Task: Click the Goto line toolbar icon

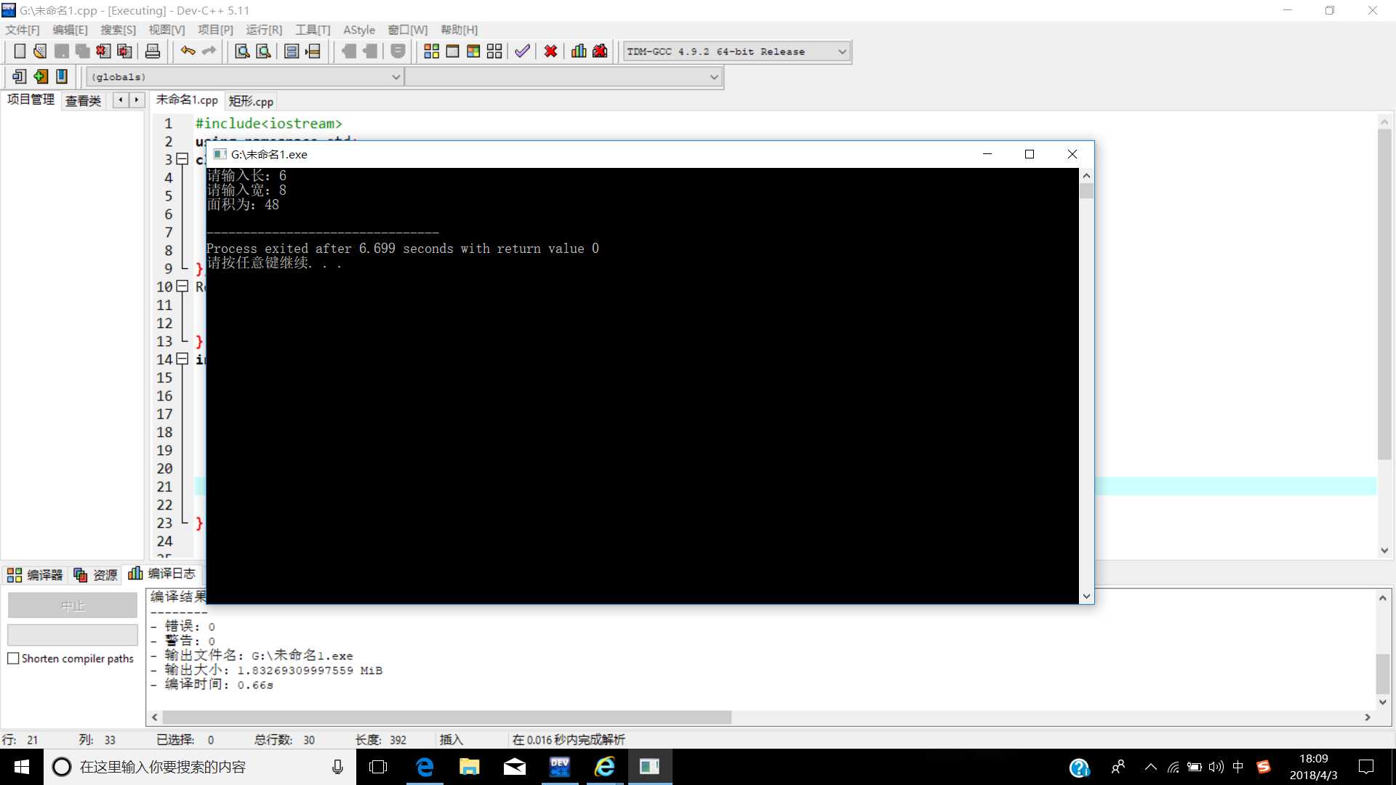Action: pos(313,51)
